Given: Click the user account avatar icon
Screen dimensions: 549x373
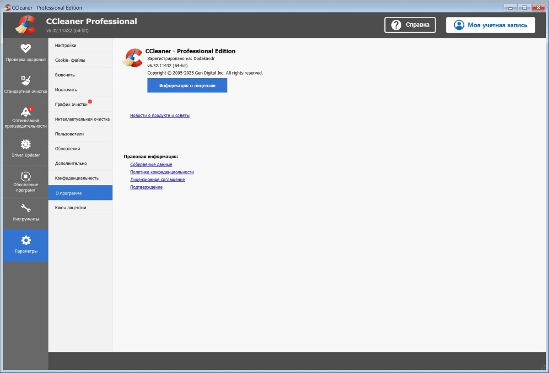Looking at the screenshot, I should 459,25.
